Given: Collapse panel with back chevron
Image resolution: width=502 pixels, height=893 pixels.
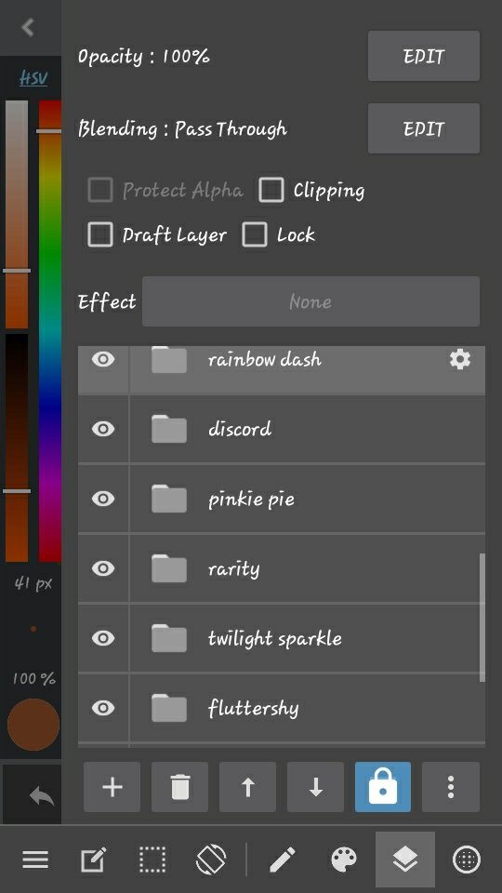Looking at the screenshot, I should (27, 27).
